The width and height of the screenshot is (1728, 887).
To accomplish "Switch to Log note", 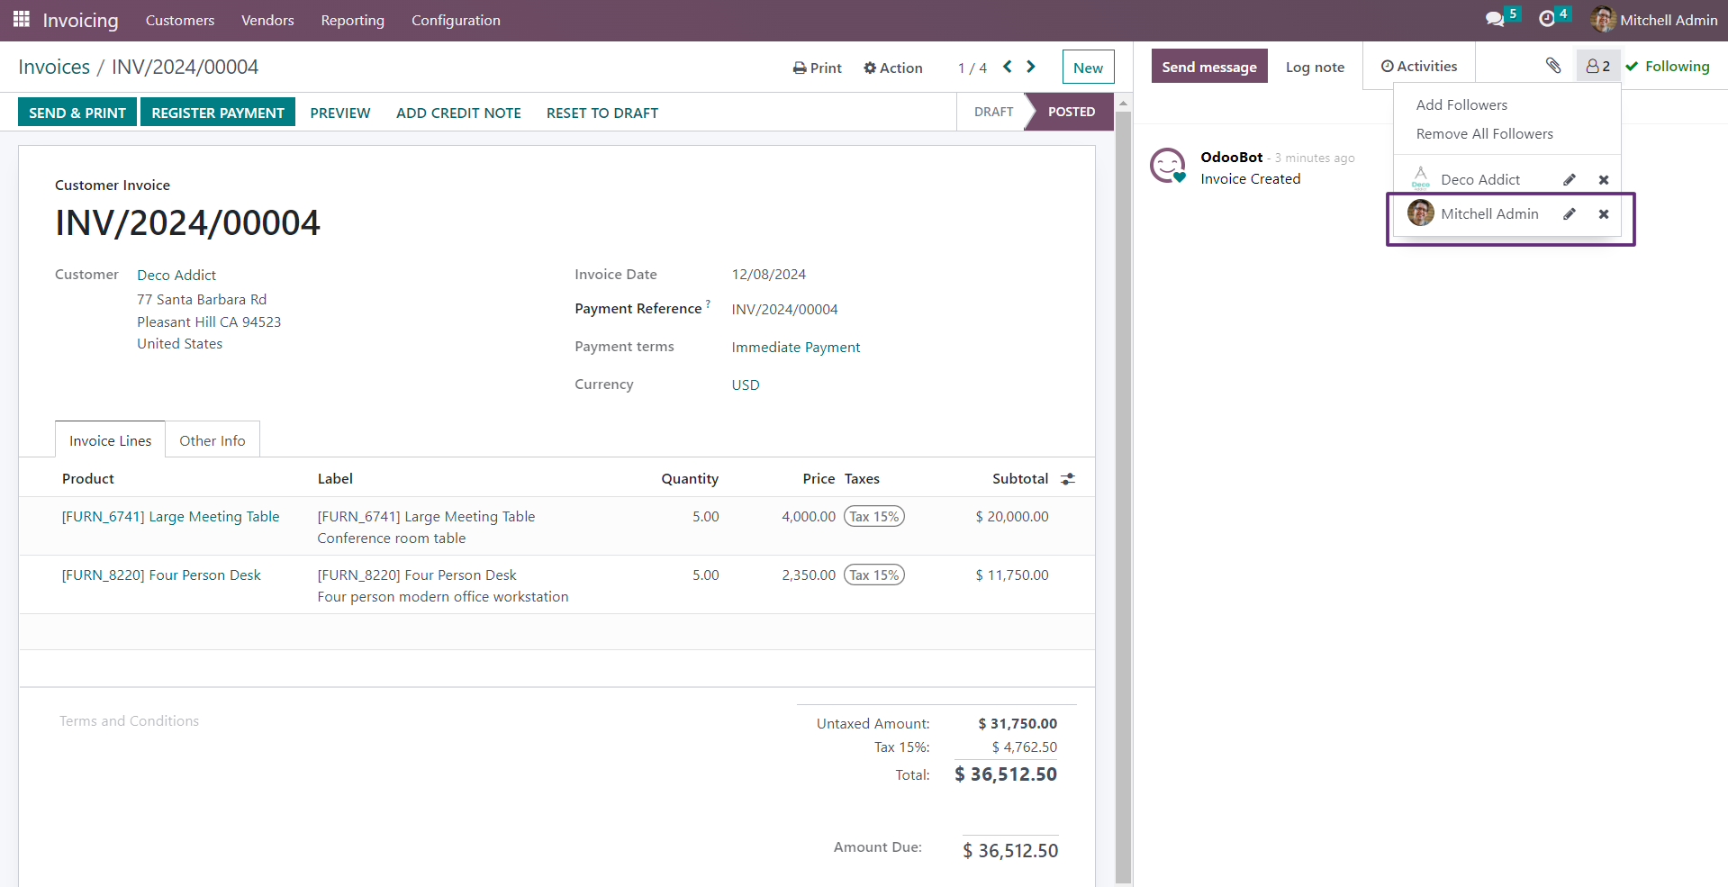I will 1315,68.
